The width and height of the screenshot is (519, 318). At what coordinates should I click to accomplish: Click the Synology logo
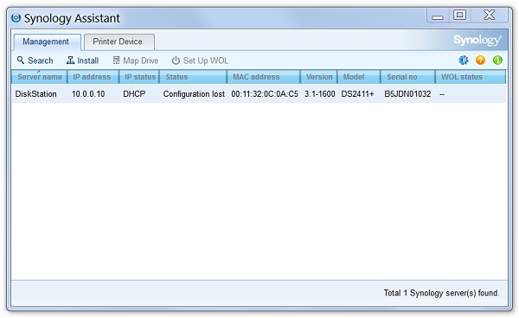click(x=477, y=40)
